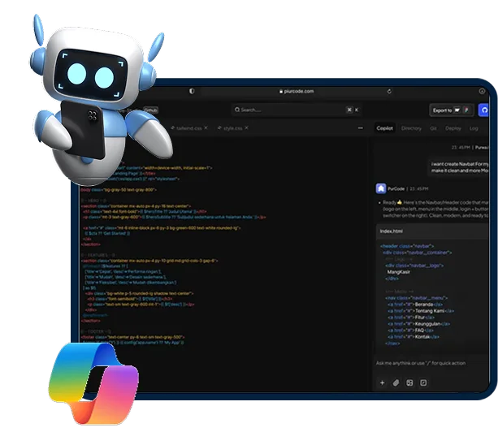Switch to the Log tab

point(474,128)
